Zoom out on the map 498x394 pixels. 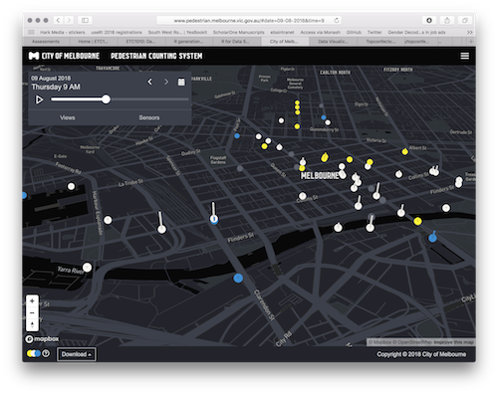coord(32,312)
